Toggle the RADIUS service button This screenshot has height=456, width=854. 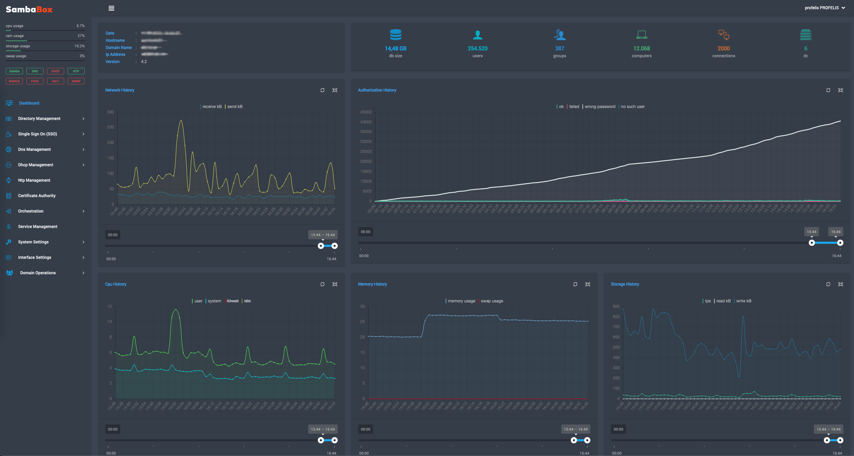14,81
